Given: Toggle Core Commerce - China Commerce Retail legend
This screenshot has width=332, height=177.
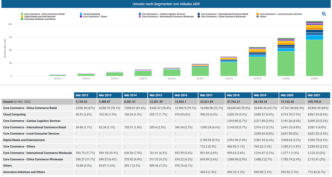Looking at the screenshot, I should [42, 14].
